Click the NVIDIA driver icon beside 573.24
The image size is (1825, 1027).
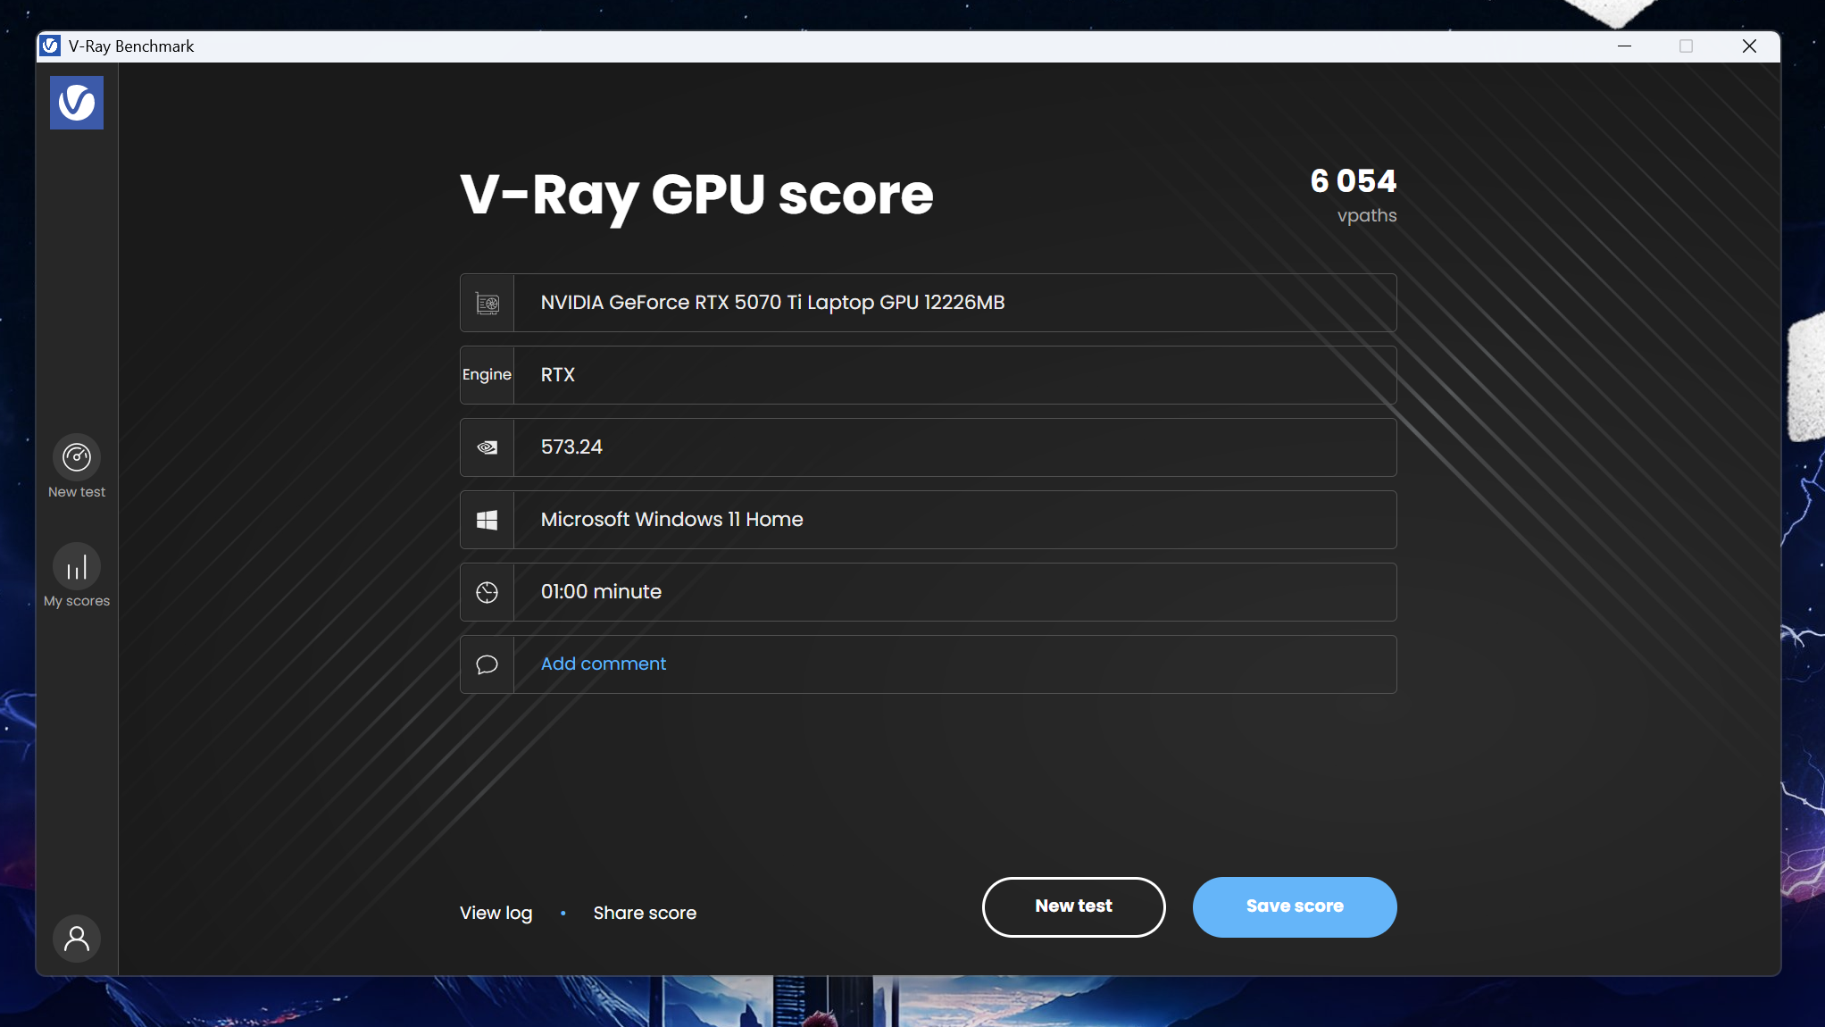click(487, 447)
